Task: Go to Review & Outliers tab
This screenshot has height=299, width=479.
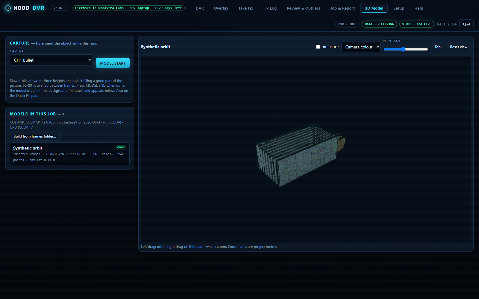Action: point(303,8)
